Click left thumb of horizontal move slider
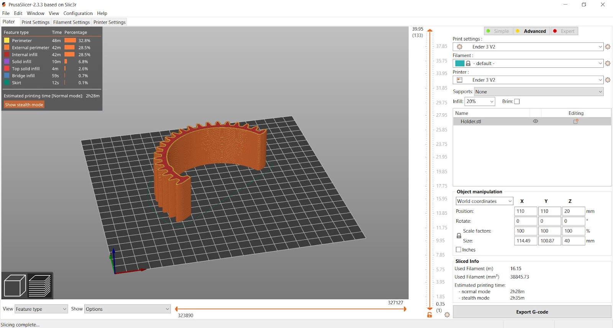 (176, 309)
